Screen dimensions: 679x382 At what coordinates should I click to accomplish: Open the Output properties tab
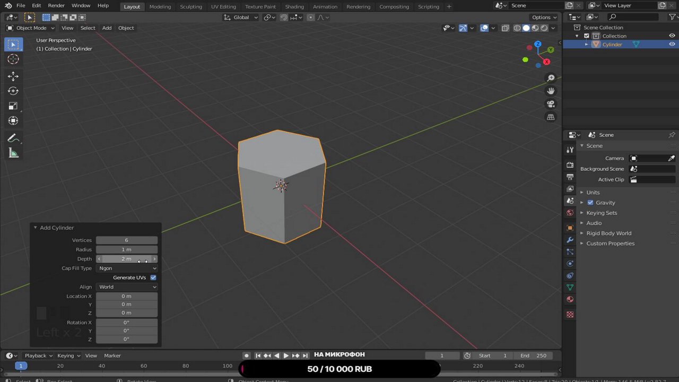pyautogui.click(x=570, y=177)
